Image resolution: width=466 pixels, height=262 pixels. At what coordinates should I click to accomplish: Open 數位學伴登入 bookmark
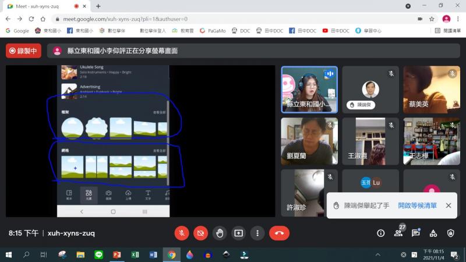(x=153, y=31)
